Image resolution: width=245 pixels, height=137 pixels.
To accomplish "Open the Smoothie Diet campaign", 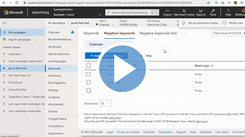I will click(17, 90).
